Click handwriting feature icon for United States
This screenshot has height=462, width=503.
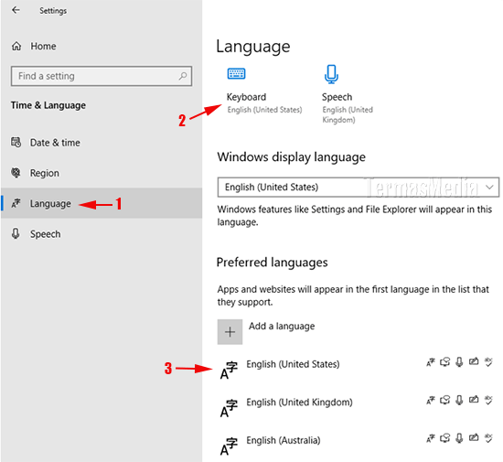[x=474, y=362]
